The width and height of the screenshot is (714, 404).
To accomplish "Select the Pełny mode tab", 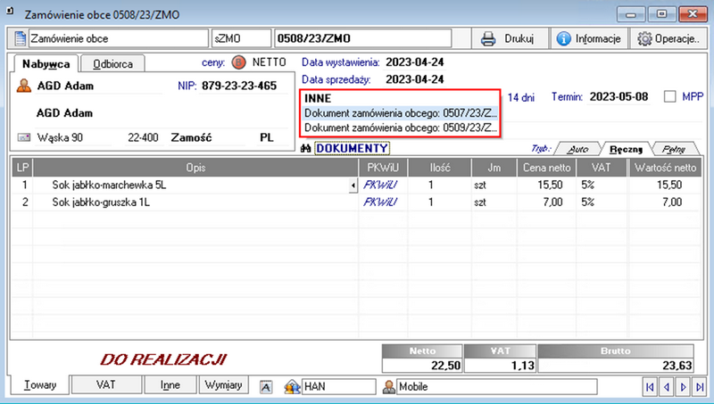I will [674, 149].
